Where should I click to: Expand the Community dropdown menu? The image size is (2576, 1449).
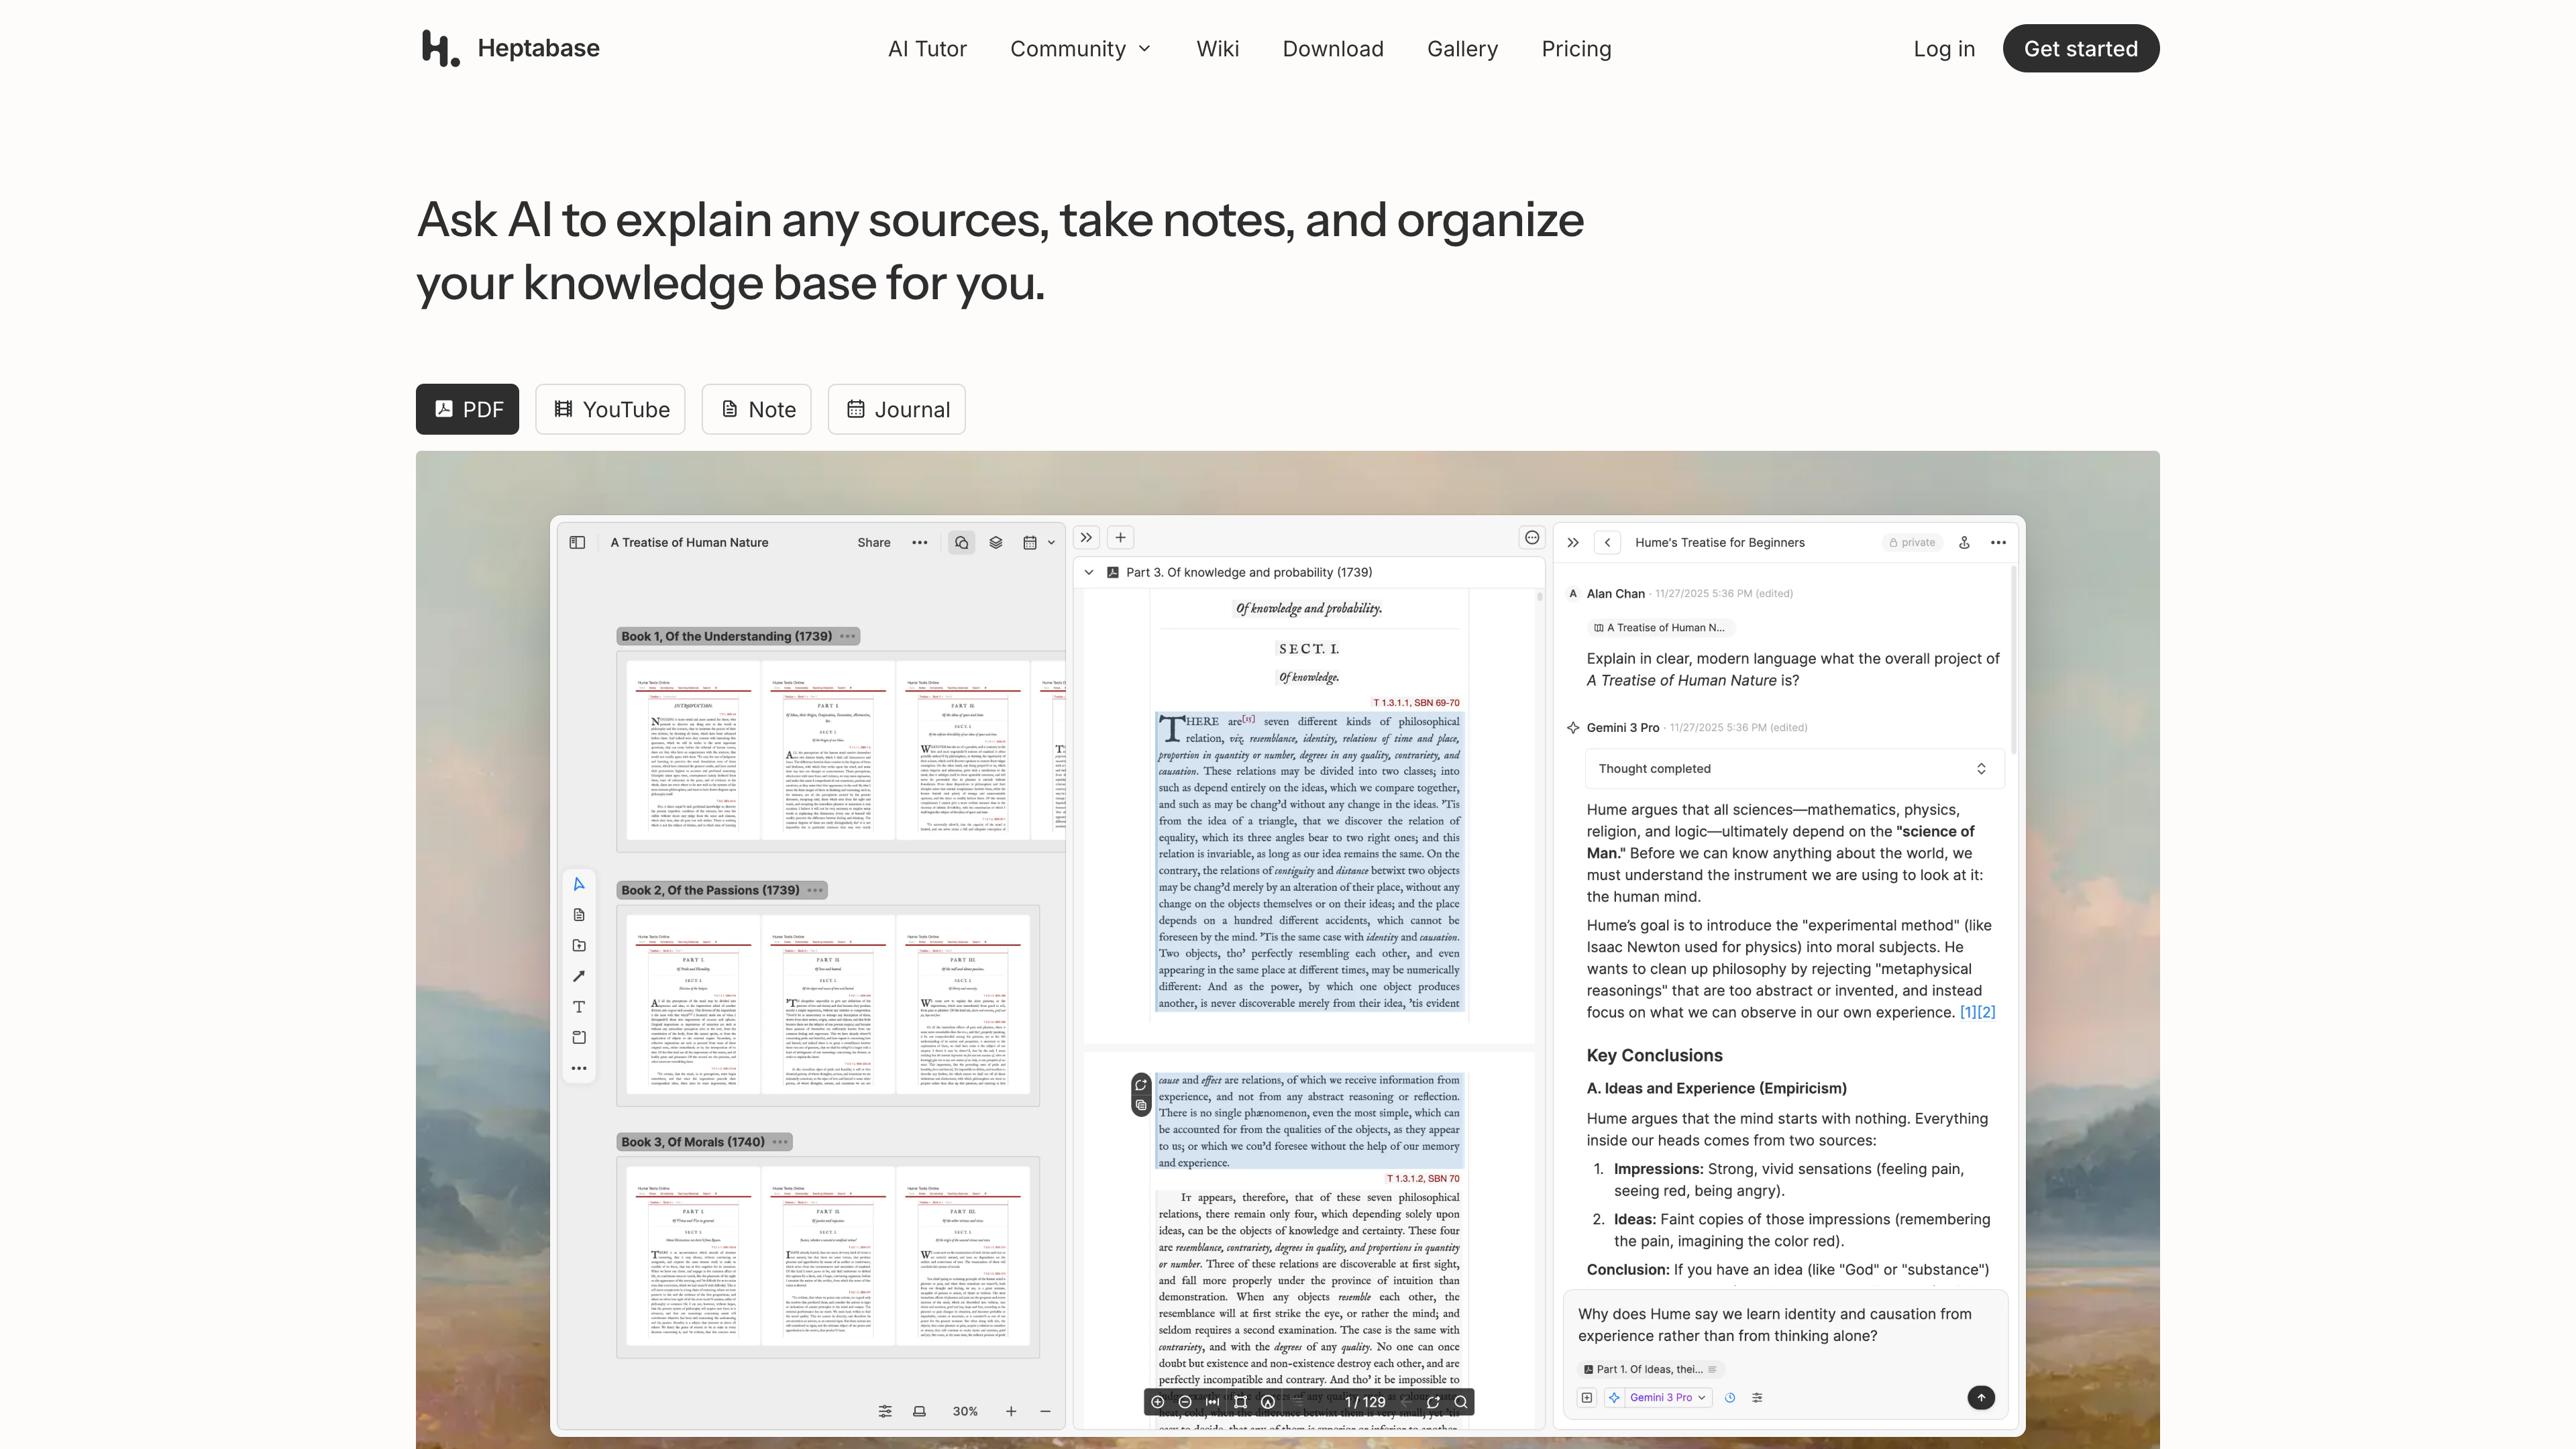point(1081,49)
